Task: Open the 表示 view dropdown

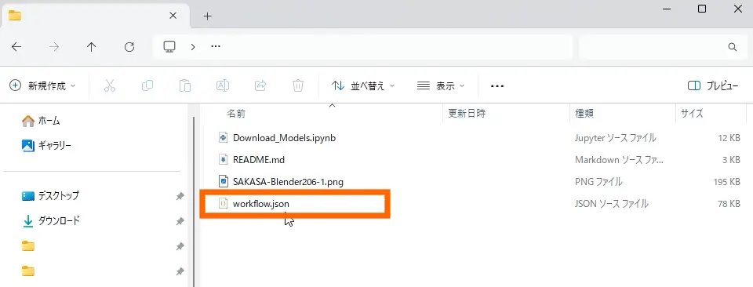Action: click(441, 86)
